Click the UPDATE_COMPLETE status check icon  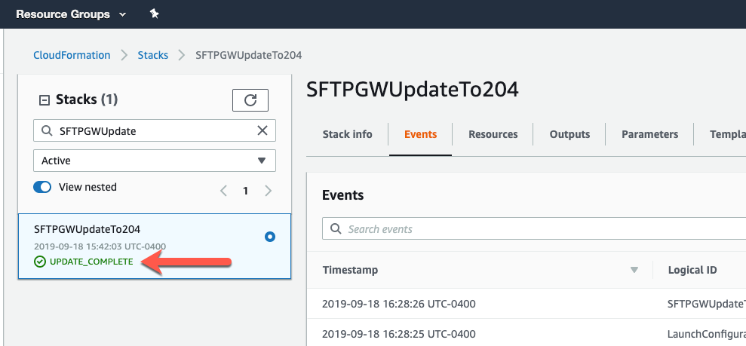(40, 262)
